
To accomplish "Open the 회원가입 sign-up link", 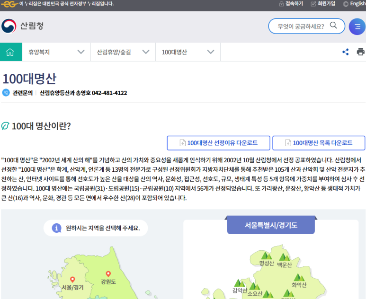I will (x=323, y=4).
